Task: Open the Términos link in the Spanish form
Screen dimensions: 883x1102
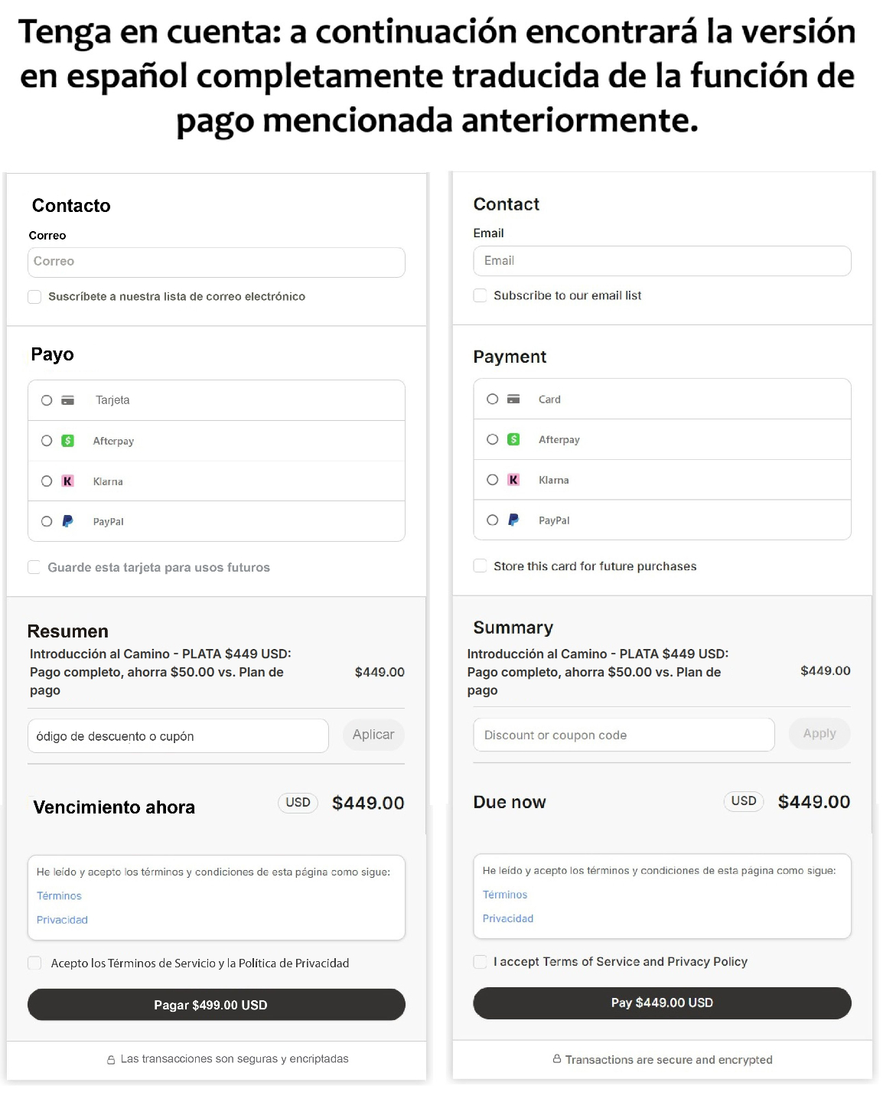Action: pos(59,896)
